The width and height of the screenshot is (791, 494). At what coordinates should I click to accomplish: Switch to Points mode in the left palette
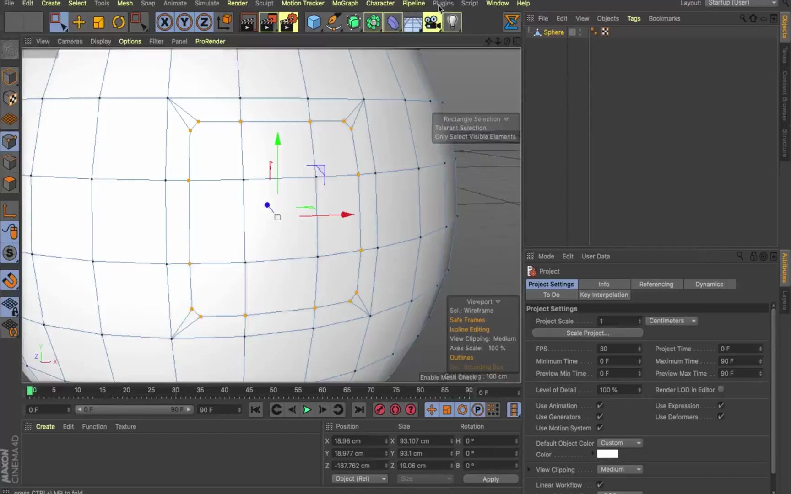(10, 141)
